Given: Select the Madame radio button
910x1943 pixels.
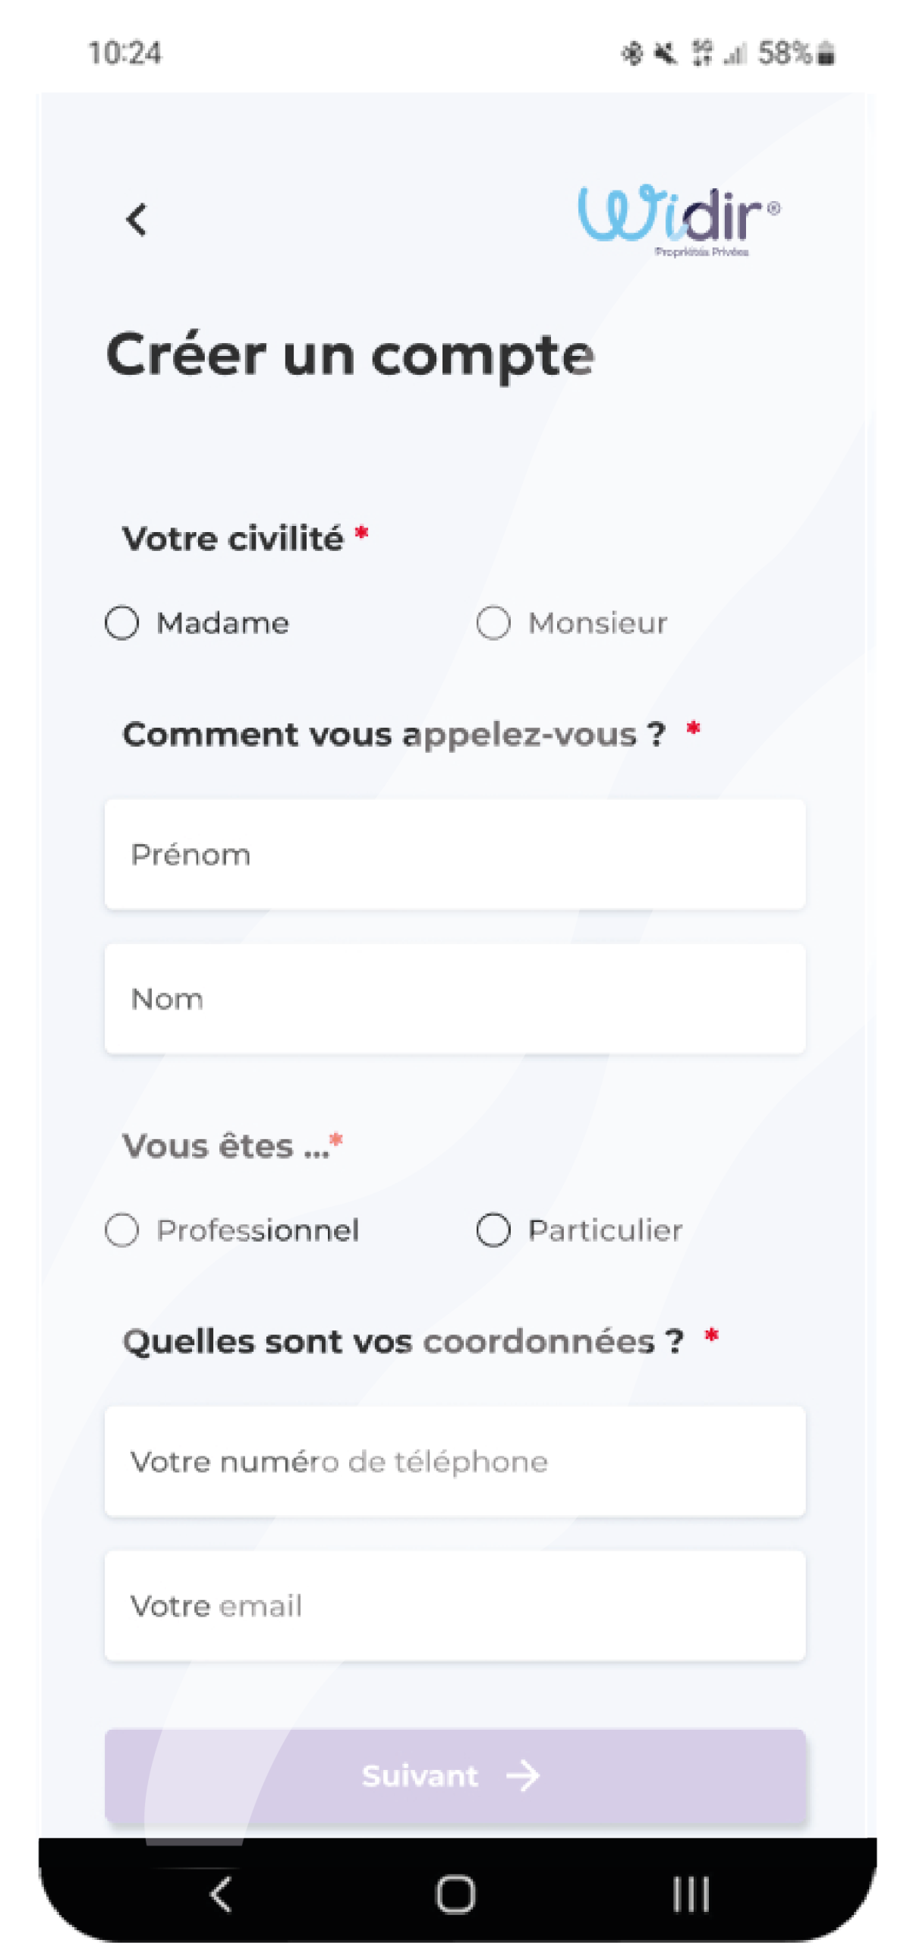Looking at the screenshot, I should (x=122, y=623).
